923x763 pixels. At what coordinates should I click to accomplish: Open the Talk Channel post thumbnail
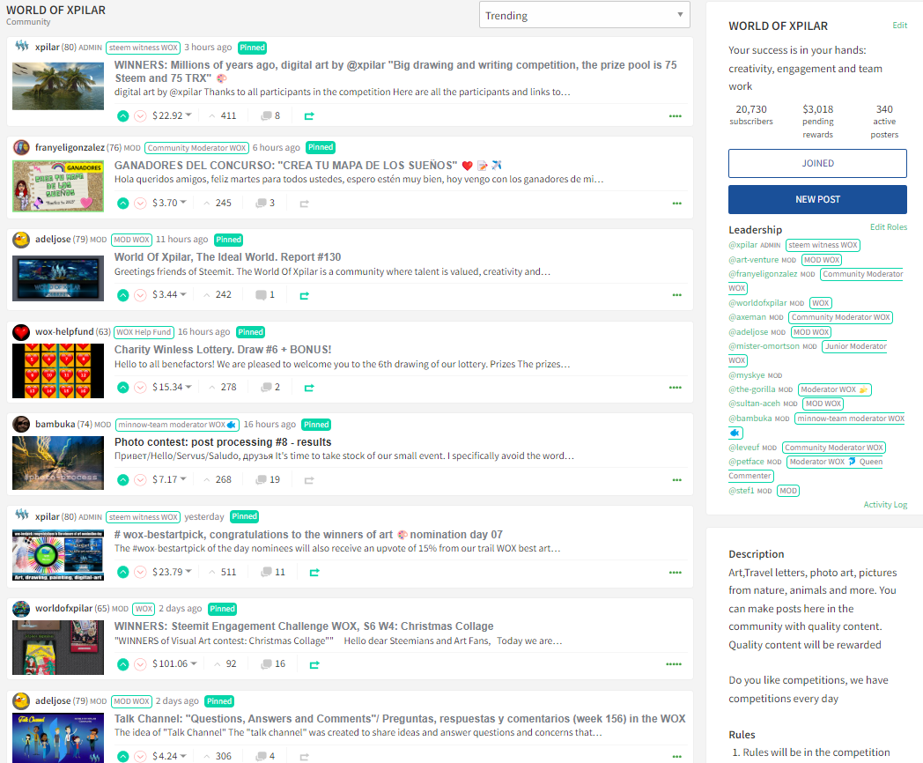(58, 737)
